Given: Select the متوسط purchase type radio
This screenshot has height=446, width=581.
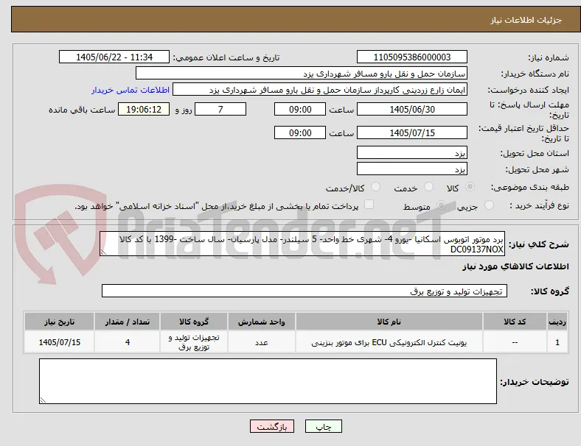Looking at the screenshot, I should pyautogui.click(x=441, y=205).
